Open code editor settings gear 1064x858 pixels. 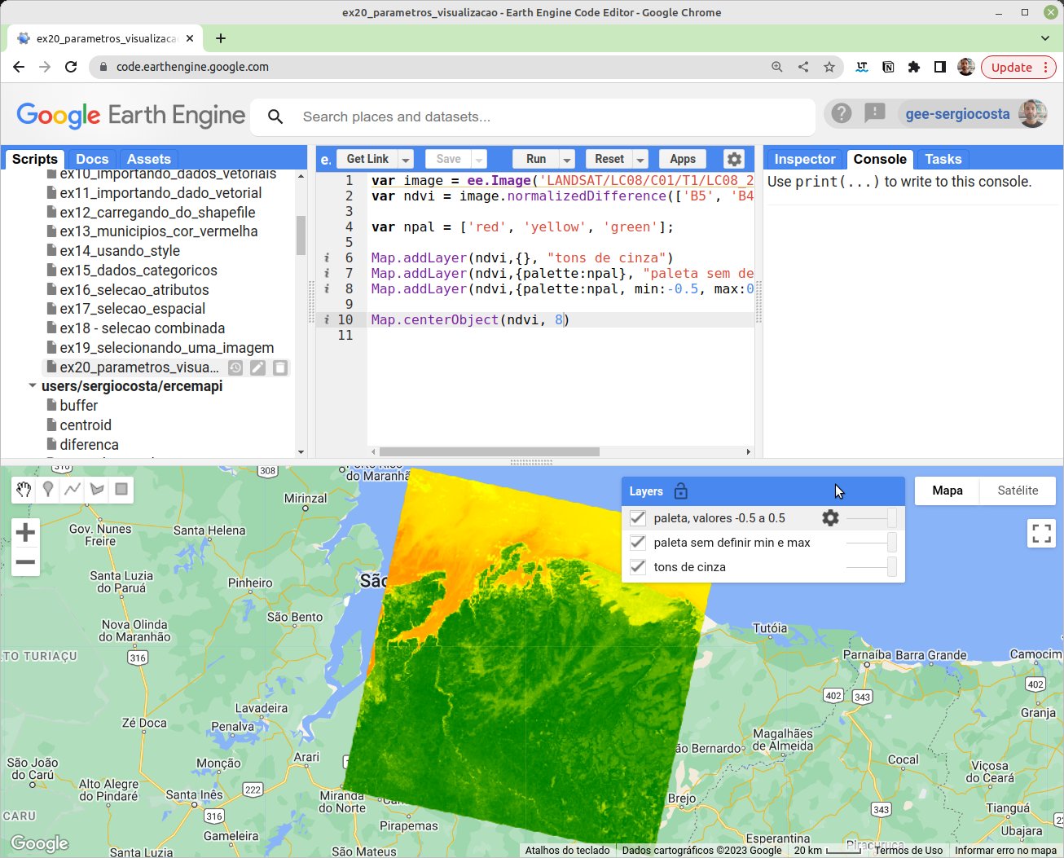(734, 159)
